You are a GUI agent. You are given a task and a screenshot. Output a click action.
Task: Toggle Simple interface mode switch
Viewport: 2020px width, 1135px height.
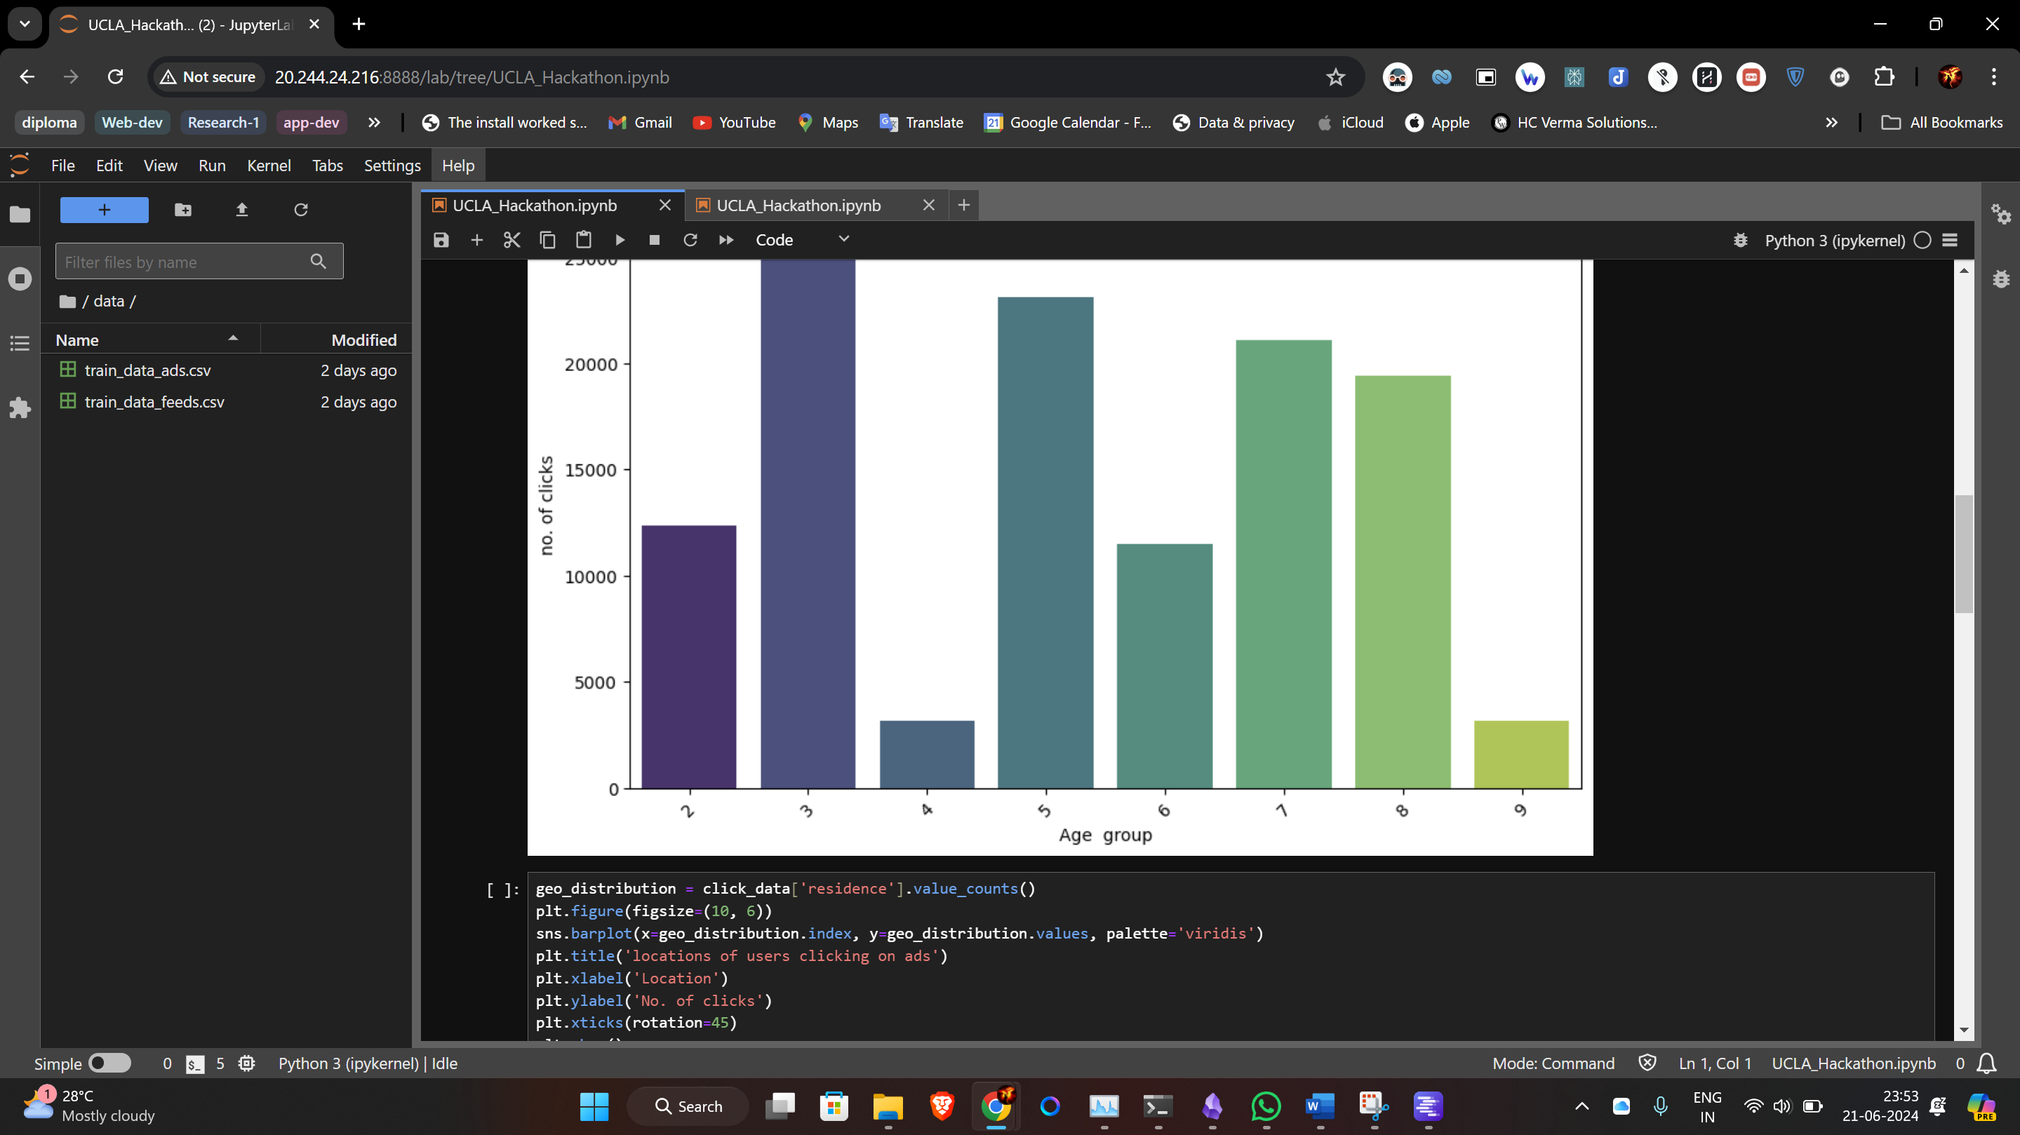109,1063
